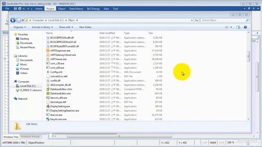Sort by the Date modified column header

tap(107, 33)
